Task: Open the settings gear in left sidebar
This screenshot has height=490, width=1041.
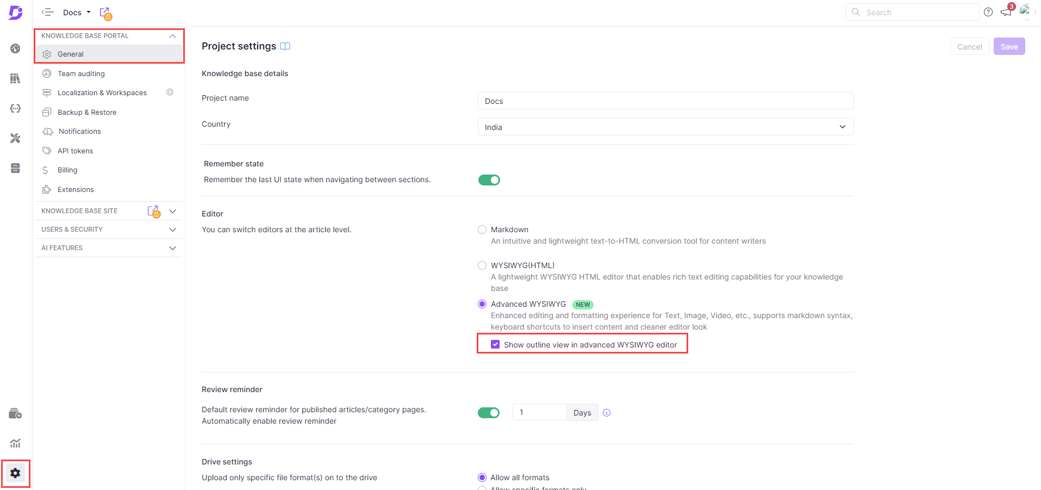Action: (x=15, y=473)
